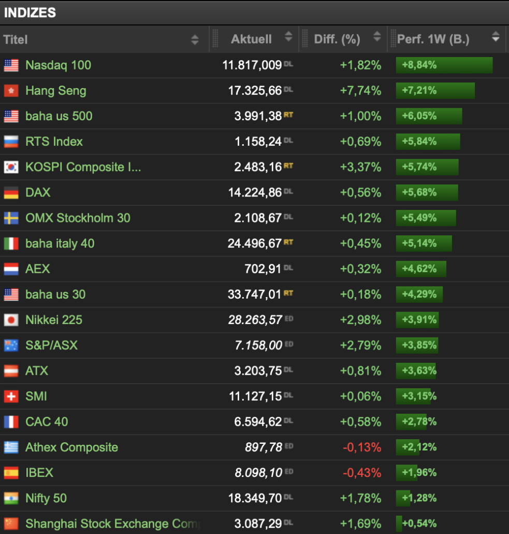
Task: Open the OMX Stockholm 30 link
Action: tap(78, 218)
